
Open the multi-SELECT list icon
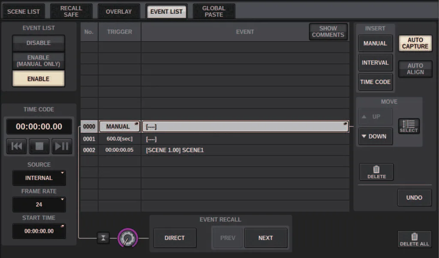409,126
